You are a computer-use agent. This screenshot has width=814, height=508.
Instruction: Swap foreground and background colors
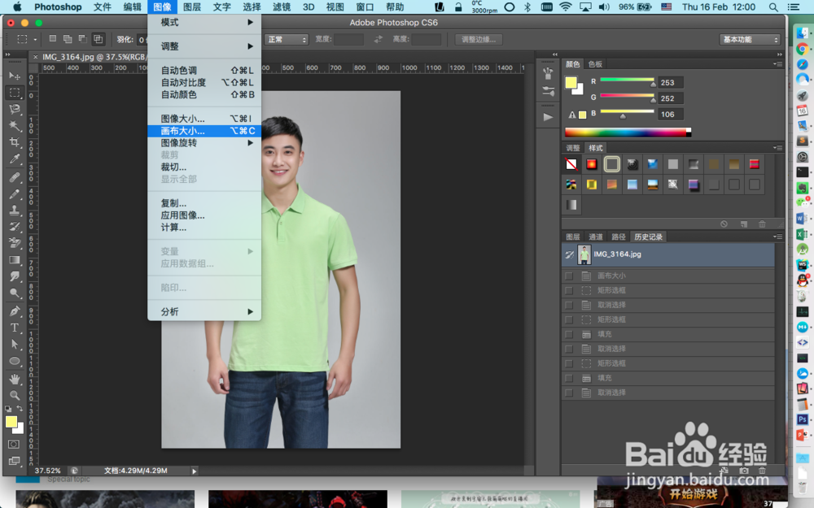20,409
